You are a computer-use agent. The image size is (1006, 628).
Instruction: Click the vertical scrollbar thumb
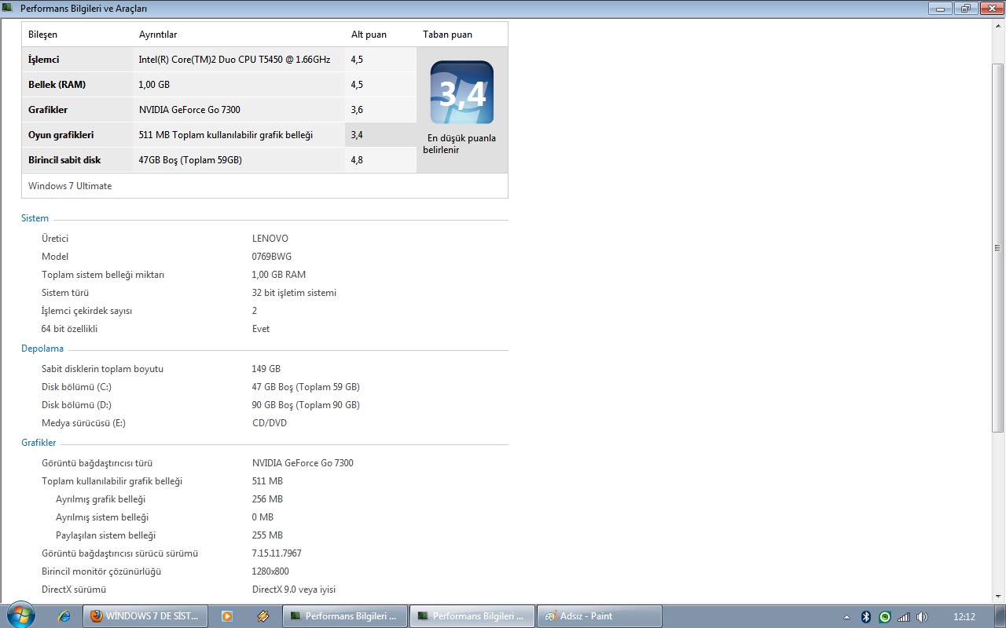click(998, 246)
